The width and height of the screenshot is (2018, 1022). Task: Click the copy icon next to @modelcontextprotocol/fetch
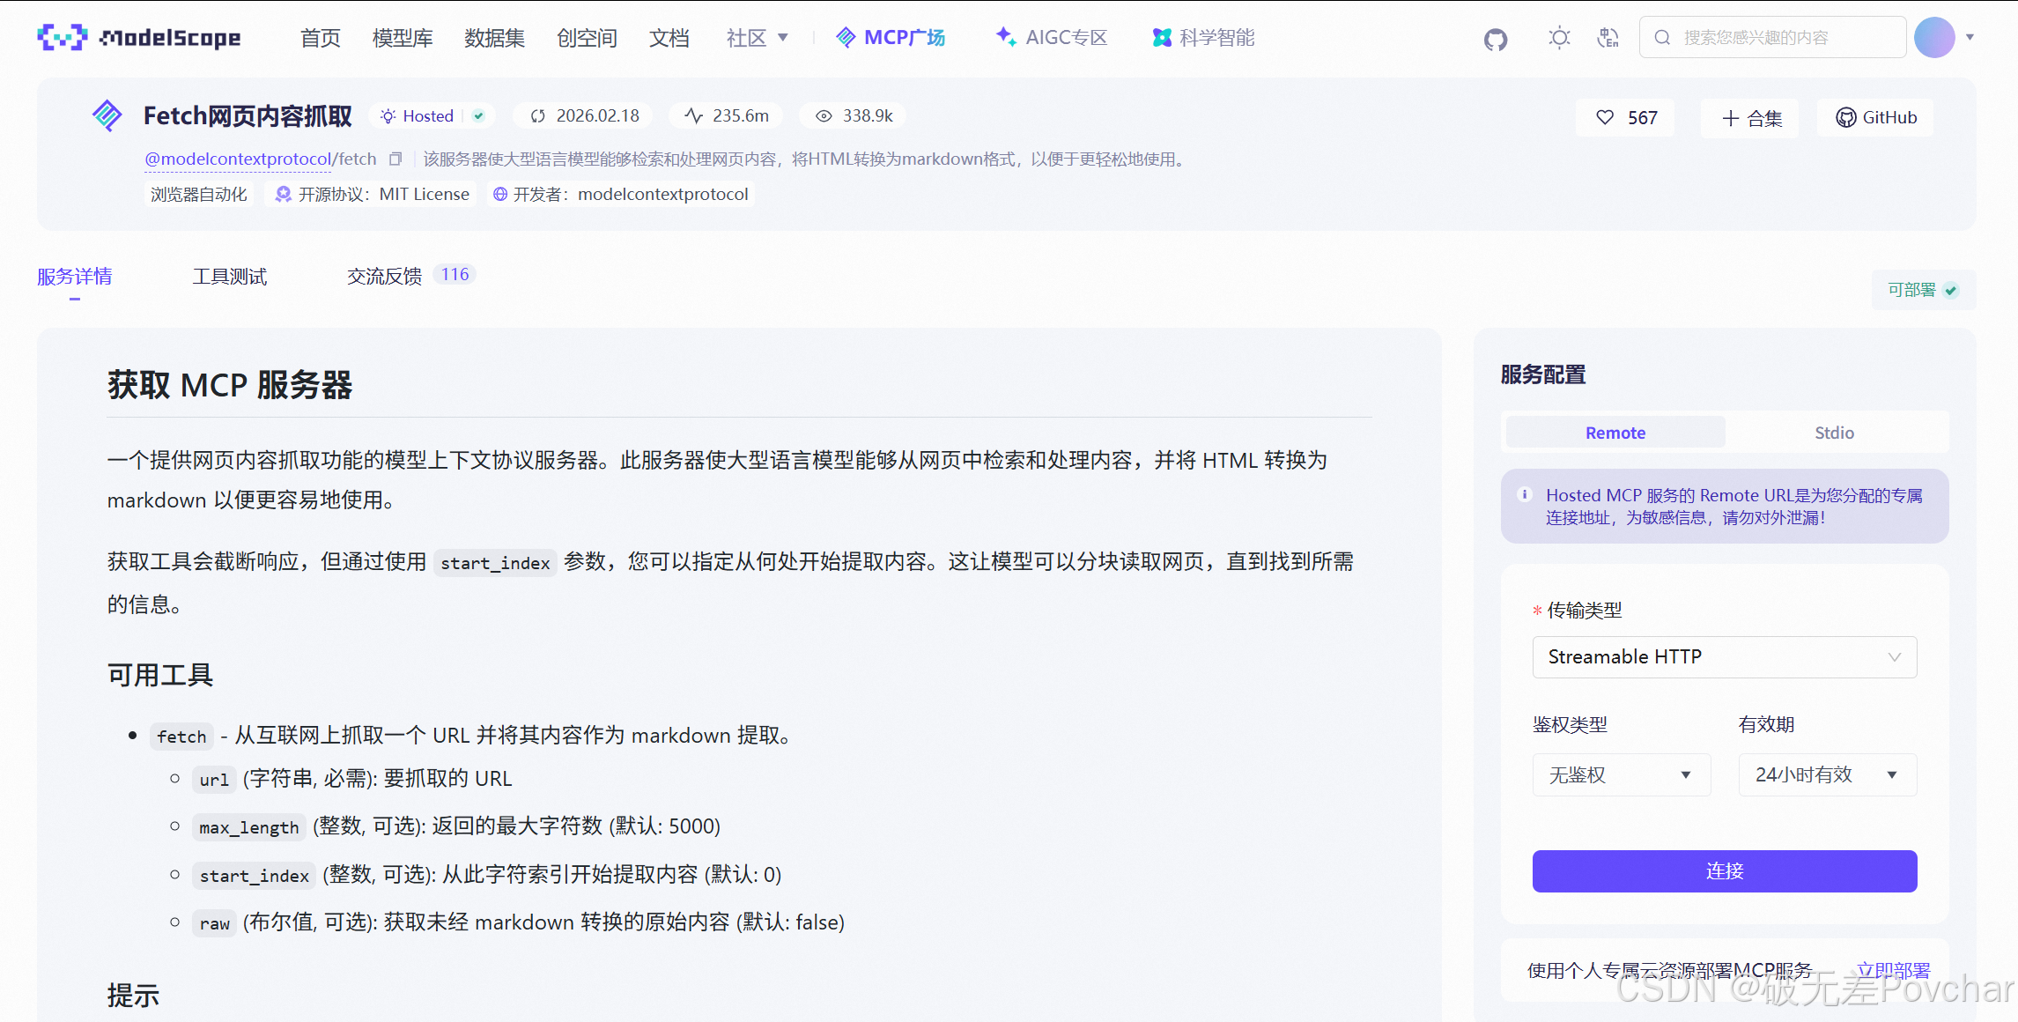(395, 159)
